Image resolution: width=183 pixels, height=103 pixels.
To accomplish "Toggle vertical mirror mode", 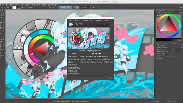I will (x=97, y=8).
